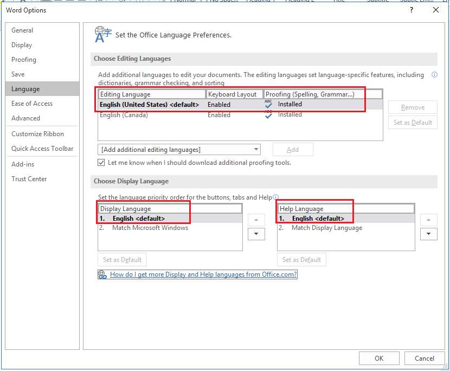Viewport: 450px width, 371px height.
Task: Click Set as Default under Display Language
Action: (x=122, y=260)
